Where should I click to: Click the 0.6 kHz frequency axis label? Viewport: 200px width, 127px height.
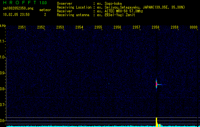(3, 120)
